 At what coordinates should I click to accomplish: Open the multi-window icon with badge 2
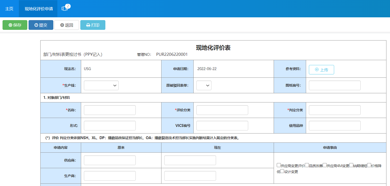pos(65,8)
